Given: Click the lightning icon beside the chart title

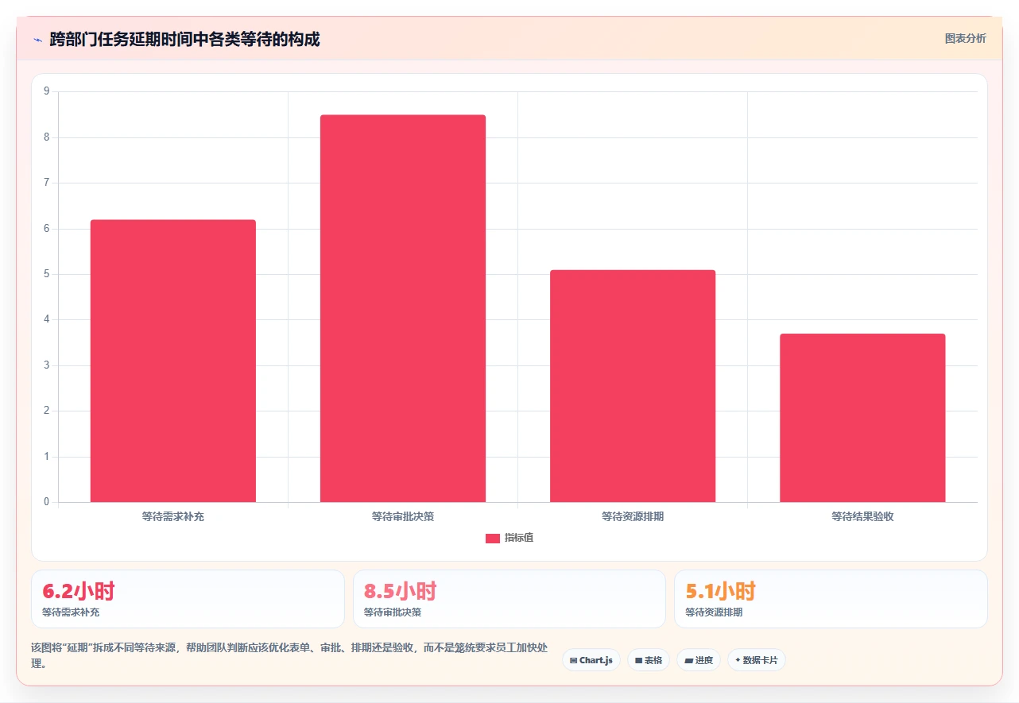Looking at the screenshot, I should (x=37, y=40).
